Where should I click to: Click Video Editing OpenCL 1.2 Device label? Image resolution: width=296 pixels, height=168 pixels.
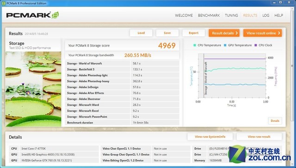coord(123,161)
